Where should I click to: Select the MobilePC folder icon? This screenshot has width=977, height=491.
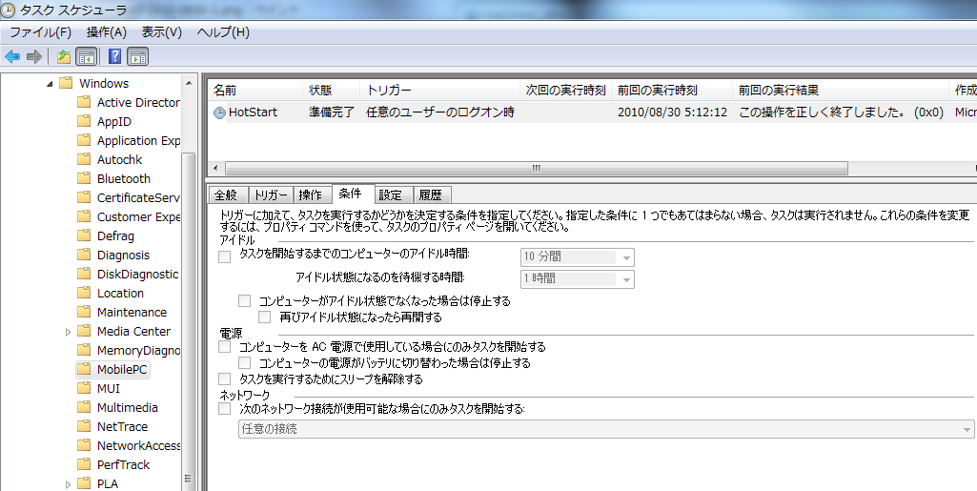[86, 370]
